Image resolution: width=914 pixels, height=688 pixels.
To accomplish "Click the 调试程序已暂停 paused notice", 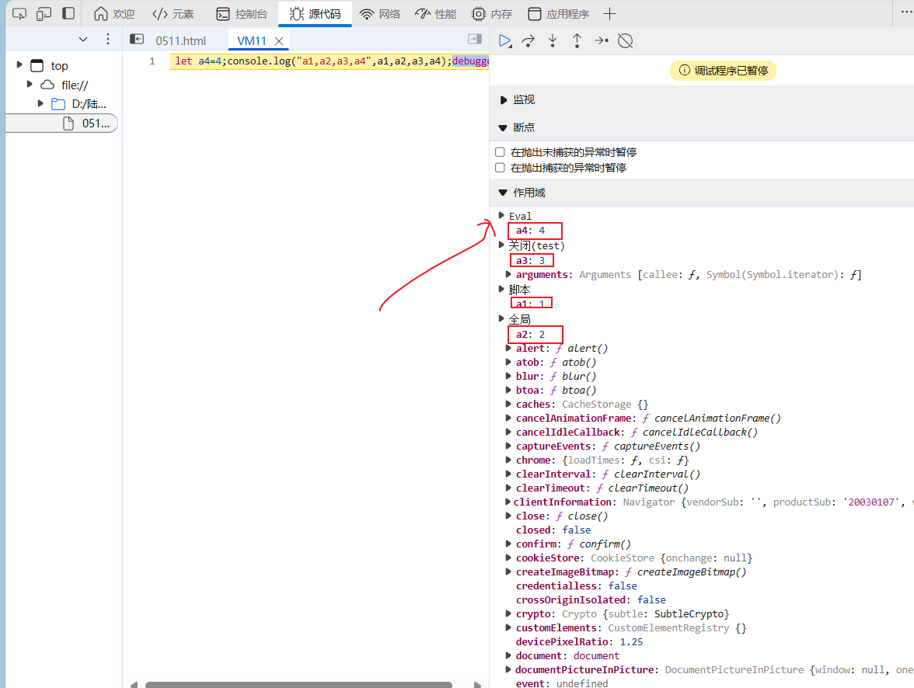I will click(723, 71).
